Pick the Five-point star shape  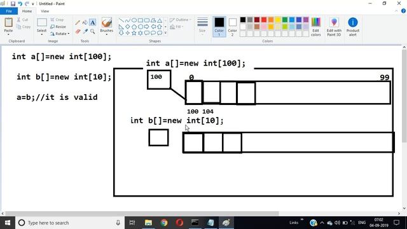134,33
